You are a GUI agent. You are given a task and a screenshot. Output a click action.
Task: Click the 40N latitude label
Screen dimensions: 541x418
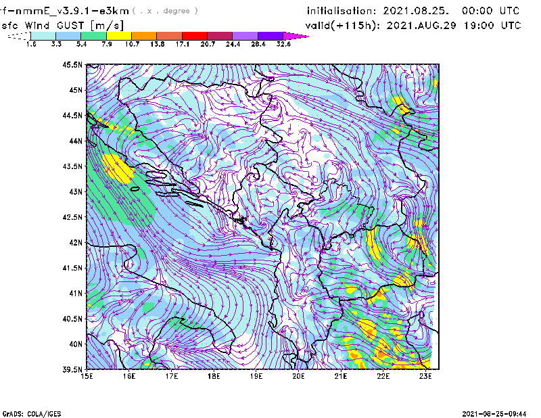click(76, 344)
